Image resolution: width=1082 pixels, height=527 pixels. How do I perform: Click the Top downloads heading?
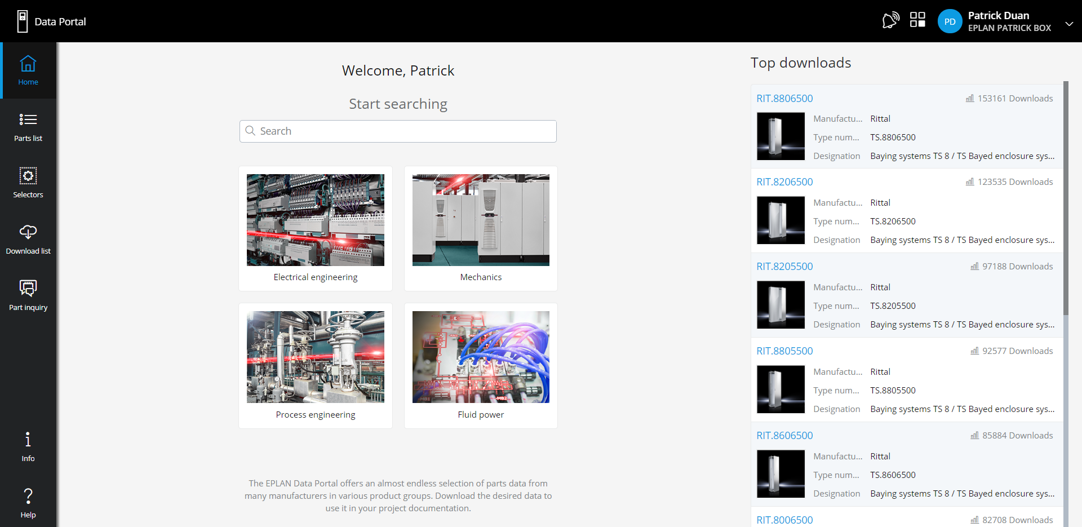(801, 63)
